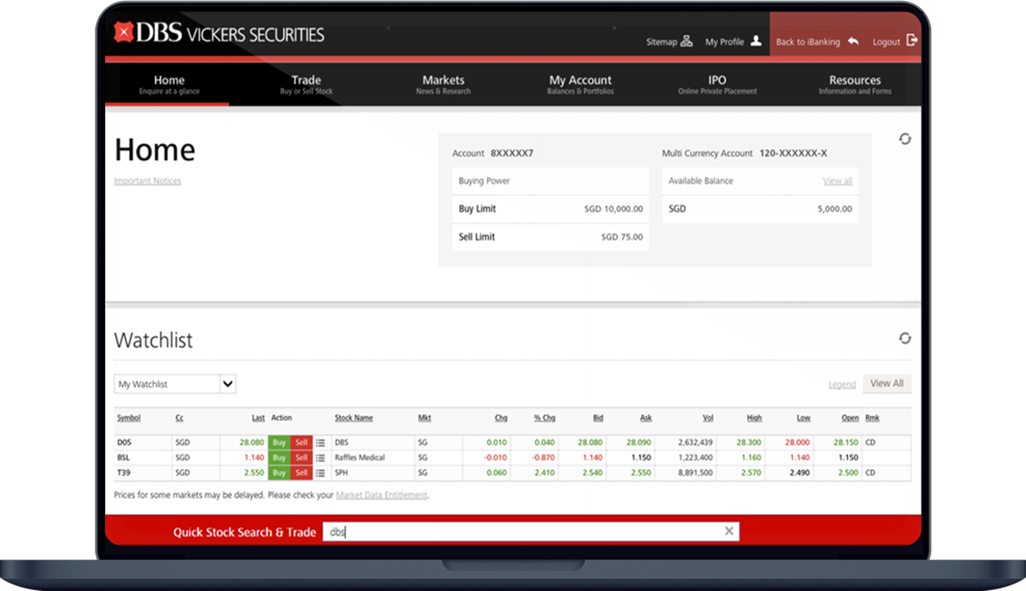Select the D05 symbol cell

[x=124, y=442]
